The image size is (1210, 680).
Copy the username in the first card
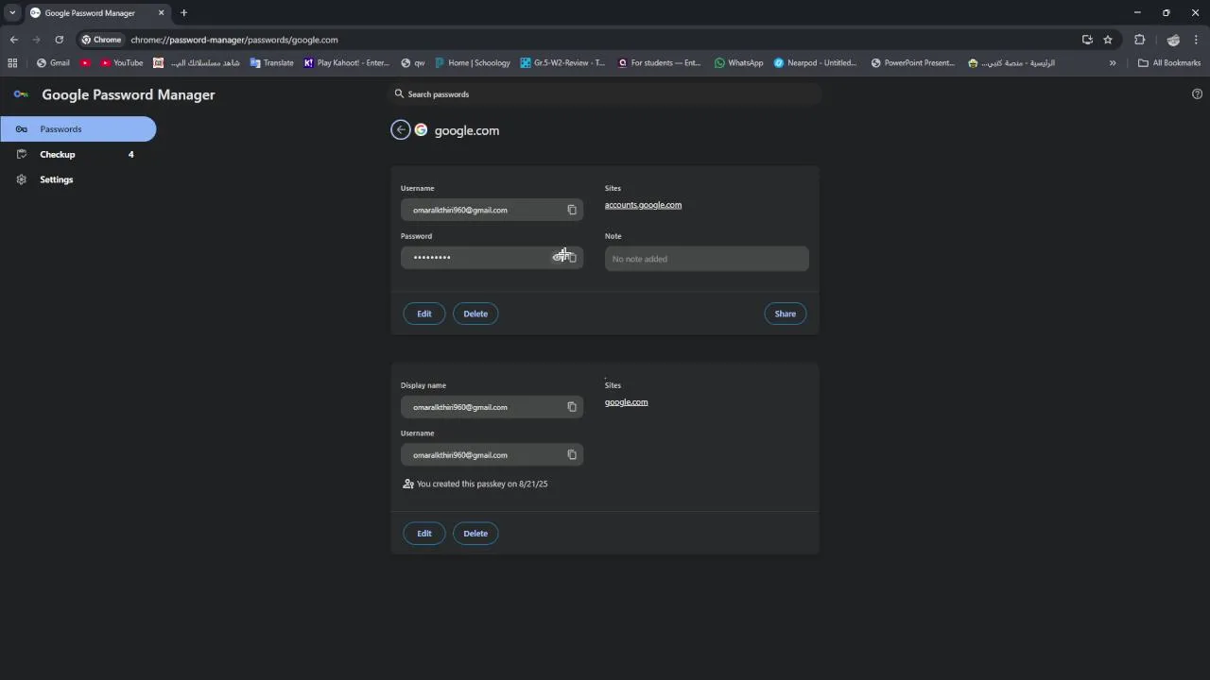572,210
